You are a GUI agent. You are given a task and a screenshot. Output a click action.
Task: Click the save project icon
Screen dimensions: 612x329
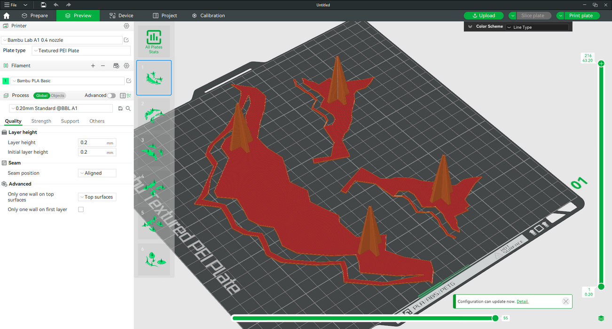tap(43, 5)
